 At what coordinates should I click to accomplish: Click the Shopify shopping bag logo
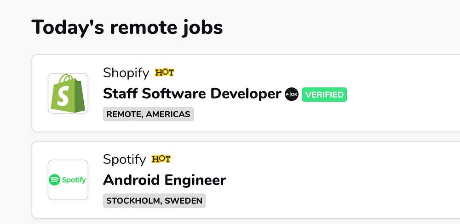coord(68,93)
